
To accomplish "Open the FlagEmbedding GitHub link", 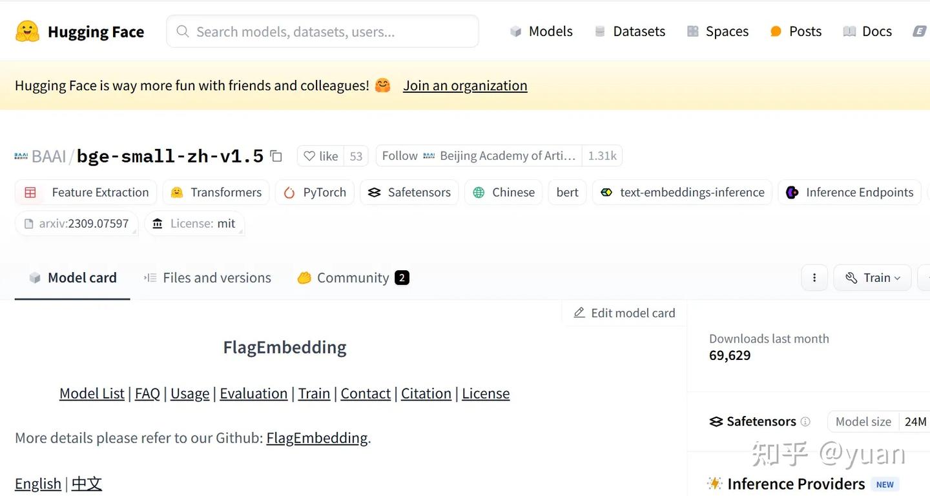I will click(x=317, y=437).
